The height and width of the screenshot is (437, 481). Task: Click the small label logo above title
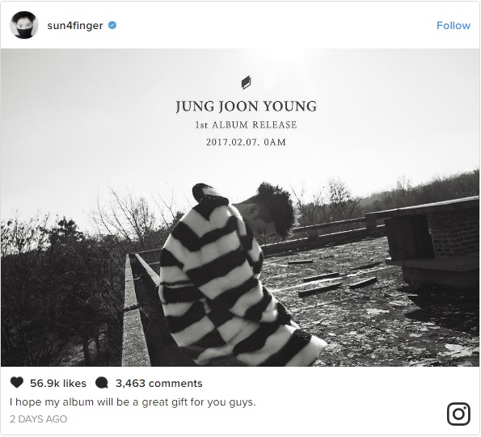[246, 82]
